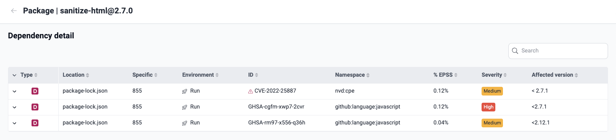This screenshot has height=140, width=616.
Task: Select package-lock.json in GHSA-cgfm-xwp7-2cvr row
Action: click(x=85, y=107)
